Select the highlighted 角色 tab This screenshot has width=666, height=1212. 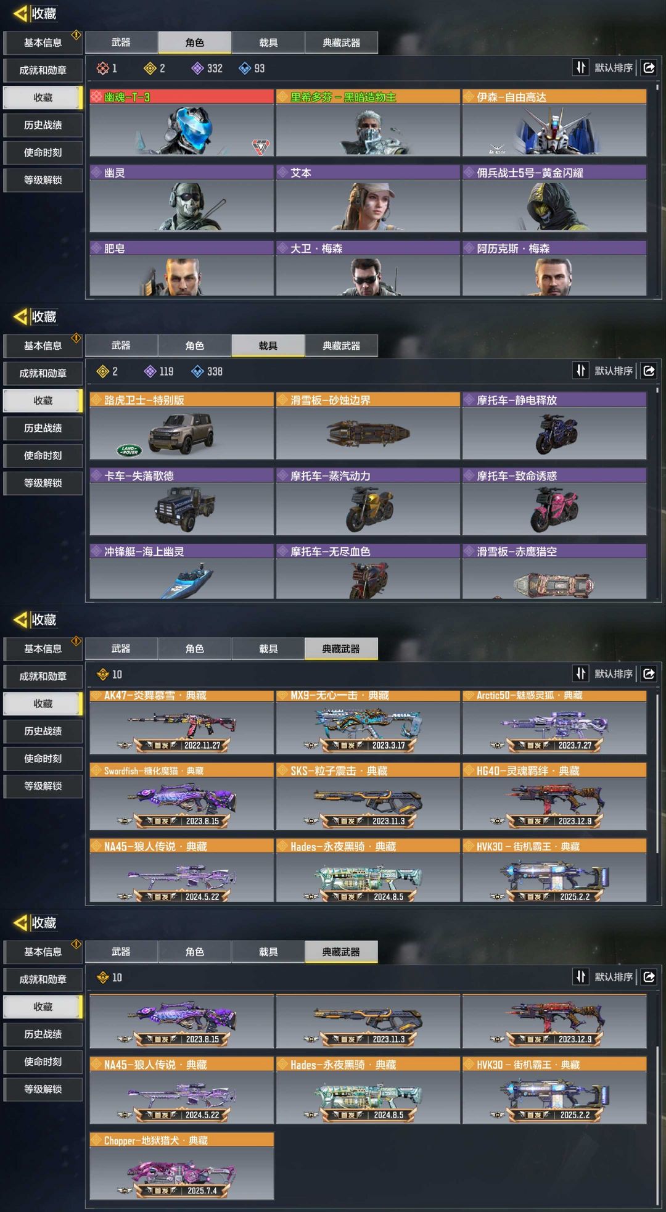[x=195, y=43]
